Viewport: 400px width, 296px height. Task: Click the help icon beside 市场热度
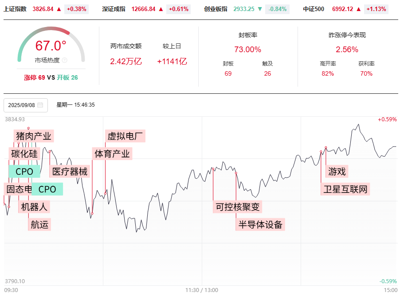tap(65, 60)
